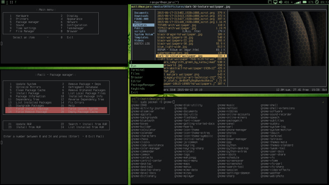Select PackageManager in the popup menu
329x185 pixels.
(x=143, y=85)
